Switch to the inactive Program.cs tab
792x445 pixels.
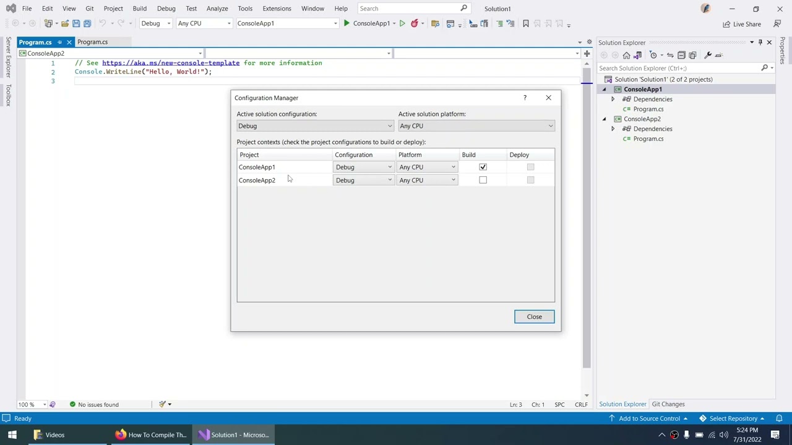click(92, 42)
